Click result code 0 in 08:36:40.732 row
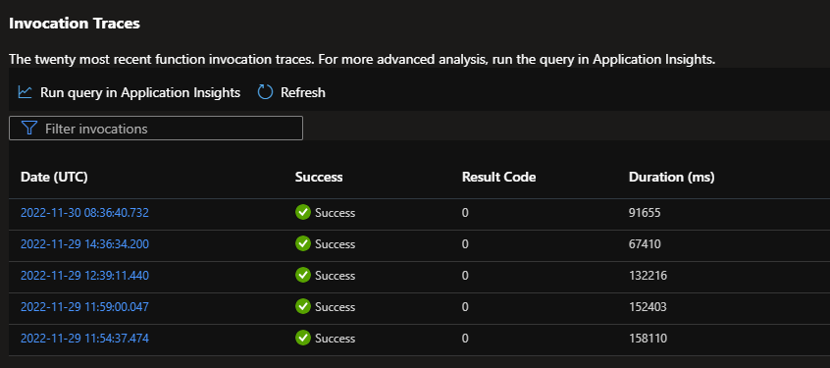Image resolution: width=830 pixels, height=368 pixels. click(465, 213)
